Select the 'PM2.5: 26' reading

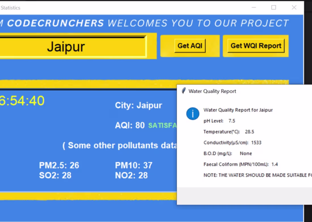point(59,165)
